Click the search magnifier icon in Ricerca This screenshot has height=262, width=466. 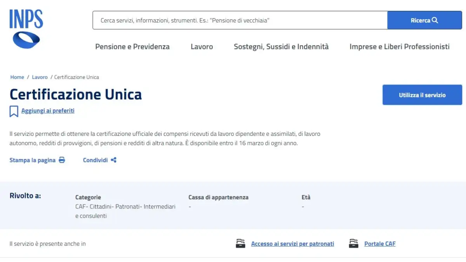[x=435, y=20]
